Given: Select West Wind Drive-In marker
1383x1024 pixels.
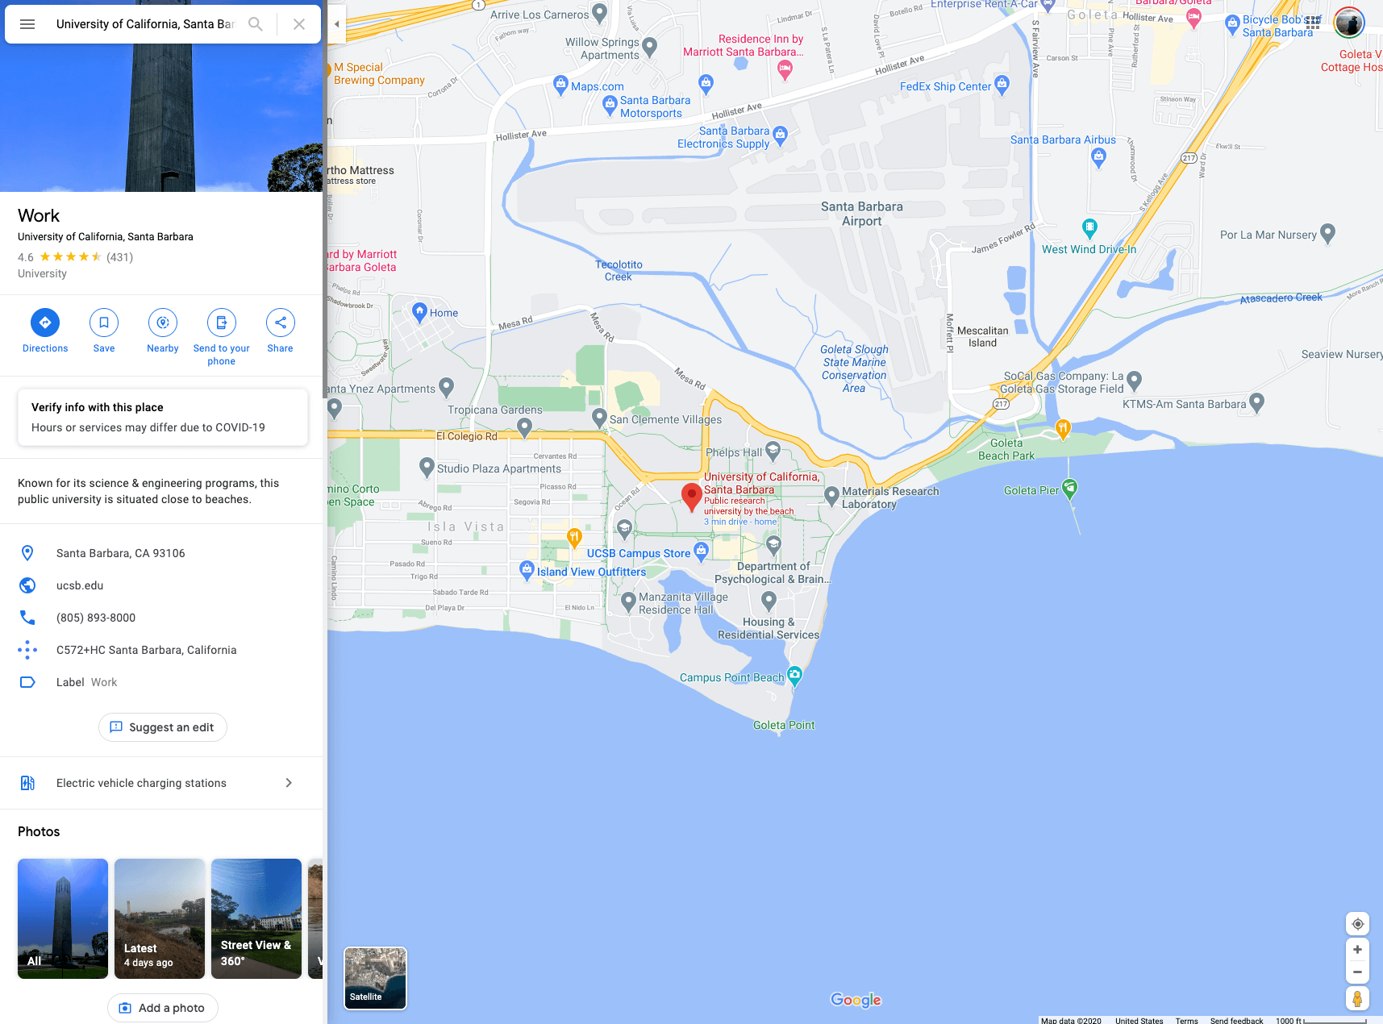Looking at the screenshot, I should tap(1089, 228).
